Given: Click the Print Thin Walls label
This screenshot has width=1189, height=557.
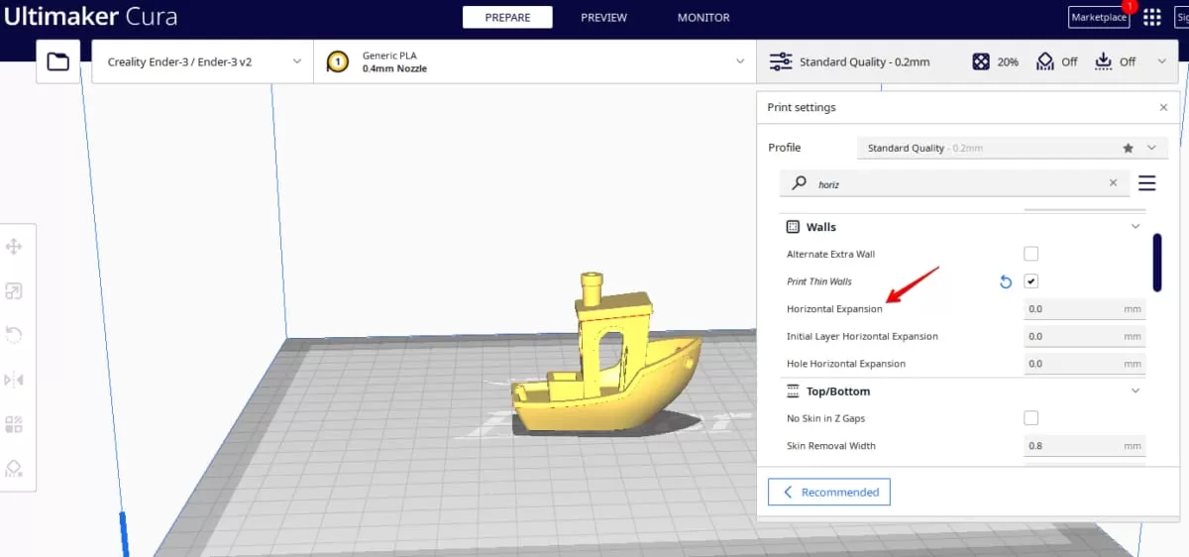Looking at the screenshot, I should [819, 281].
